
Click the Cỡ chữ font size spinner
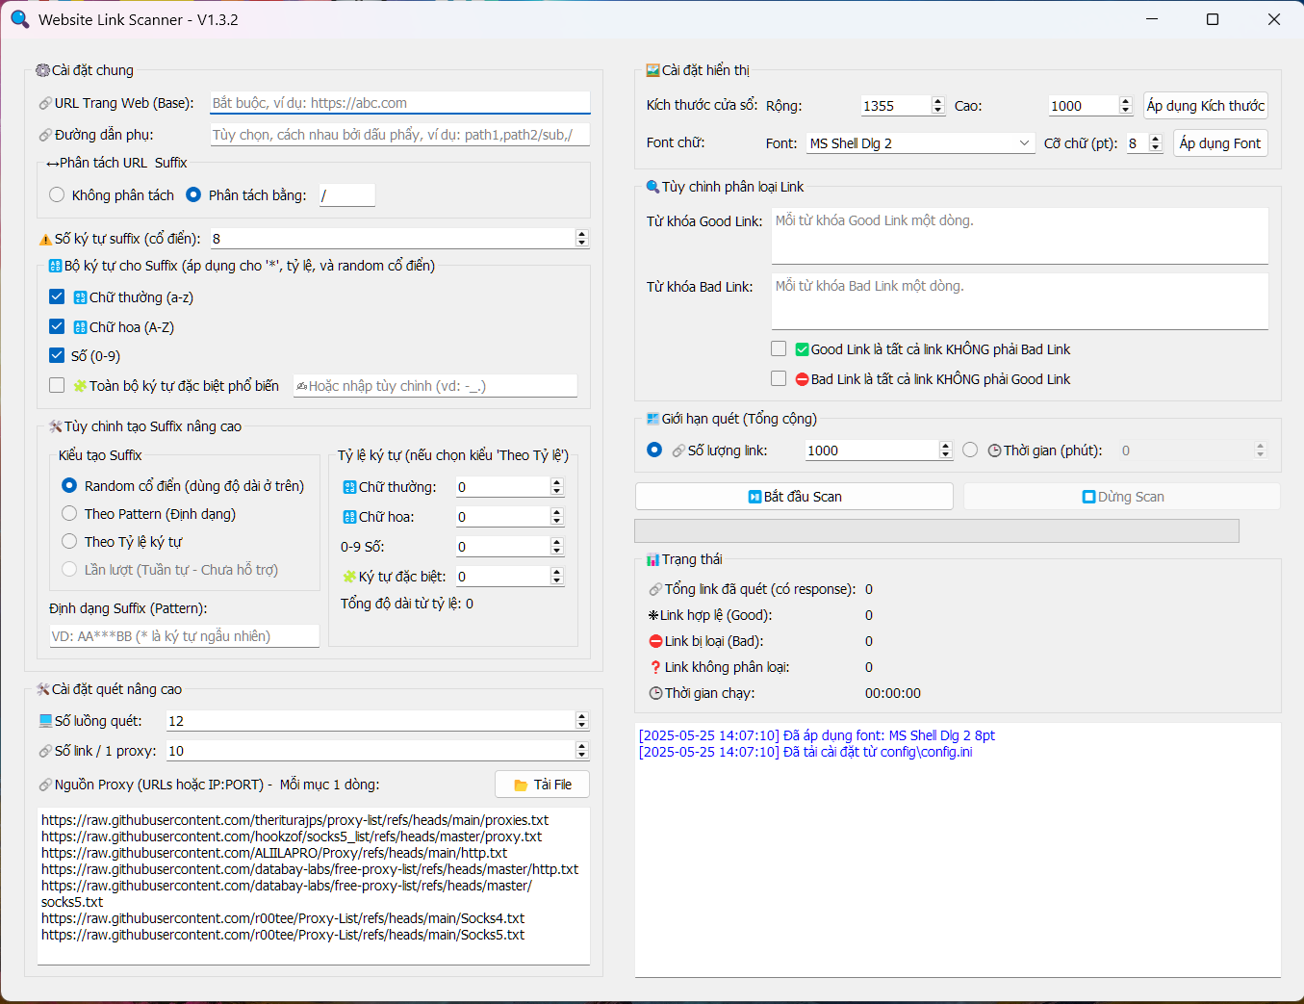(x=1156, y=143)
